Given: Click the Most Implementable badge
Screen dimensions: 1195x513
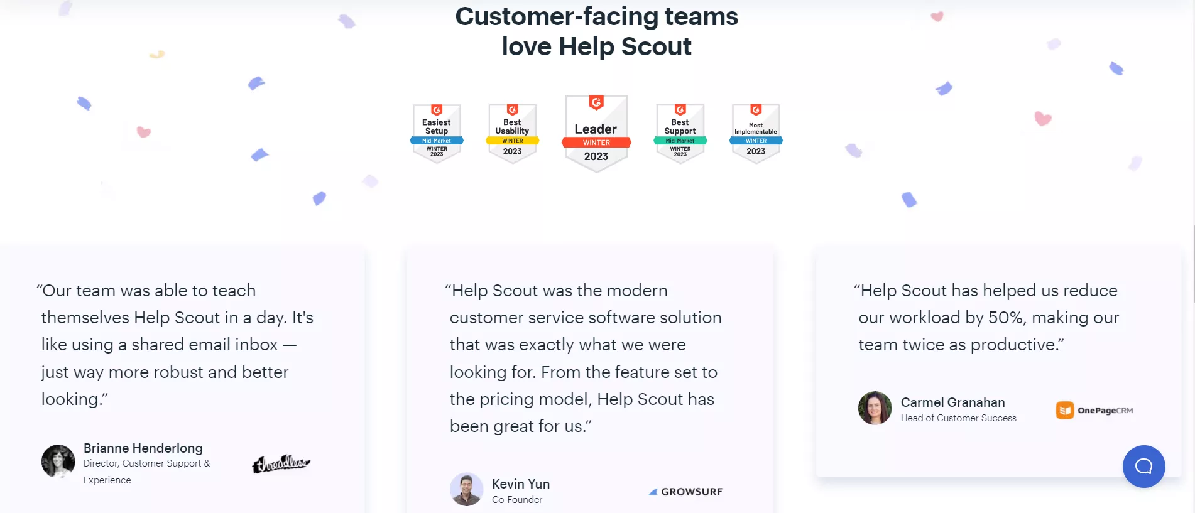Looking at the screenshot, I should 756,134.
